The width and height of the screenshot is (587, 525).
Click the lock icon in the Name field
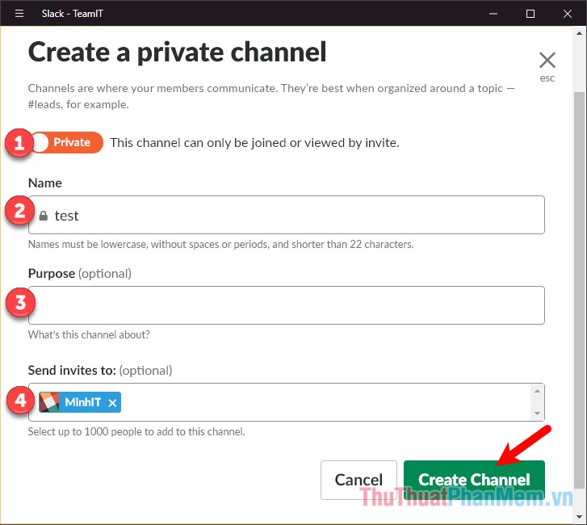pyautogui.click(x=44, y=216)
